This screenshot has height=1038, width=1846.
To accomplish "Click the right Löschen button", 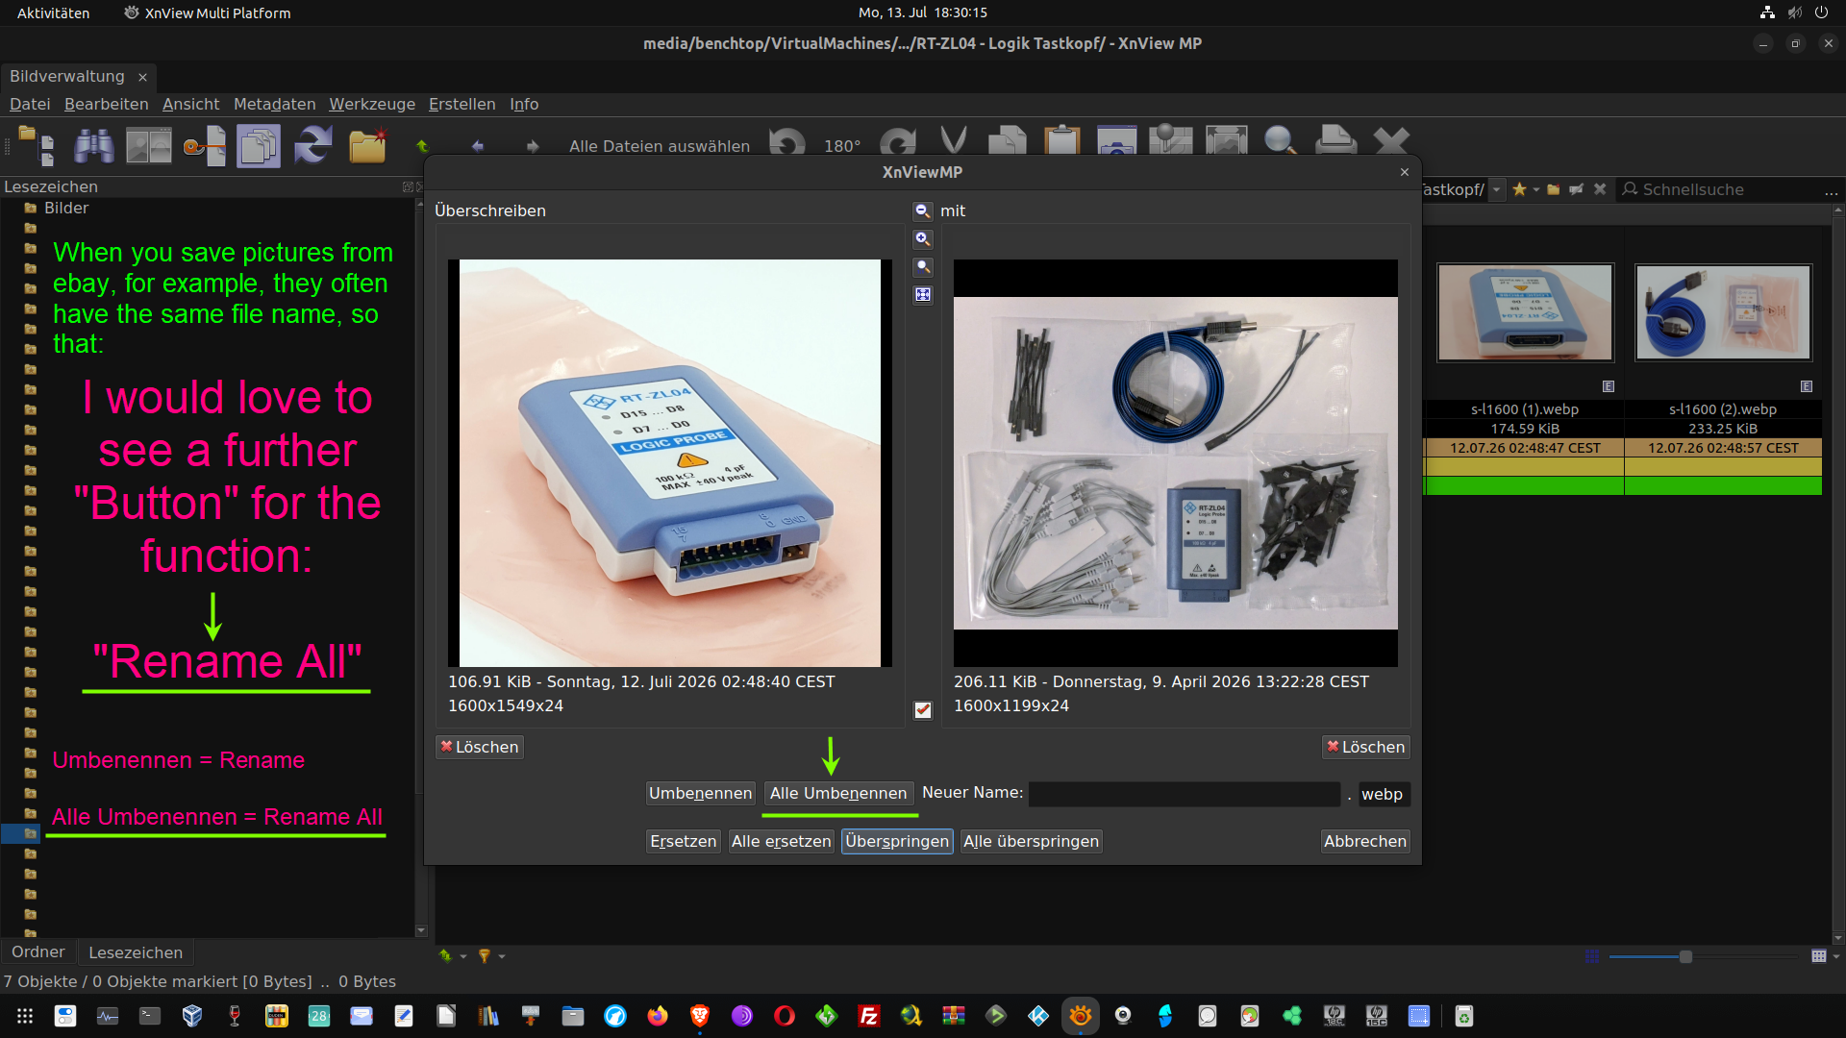I will (x=1366, y=747).
